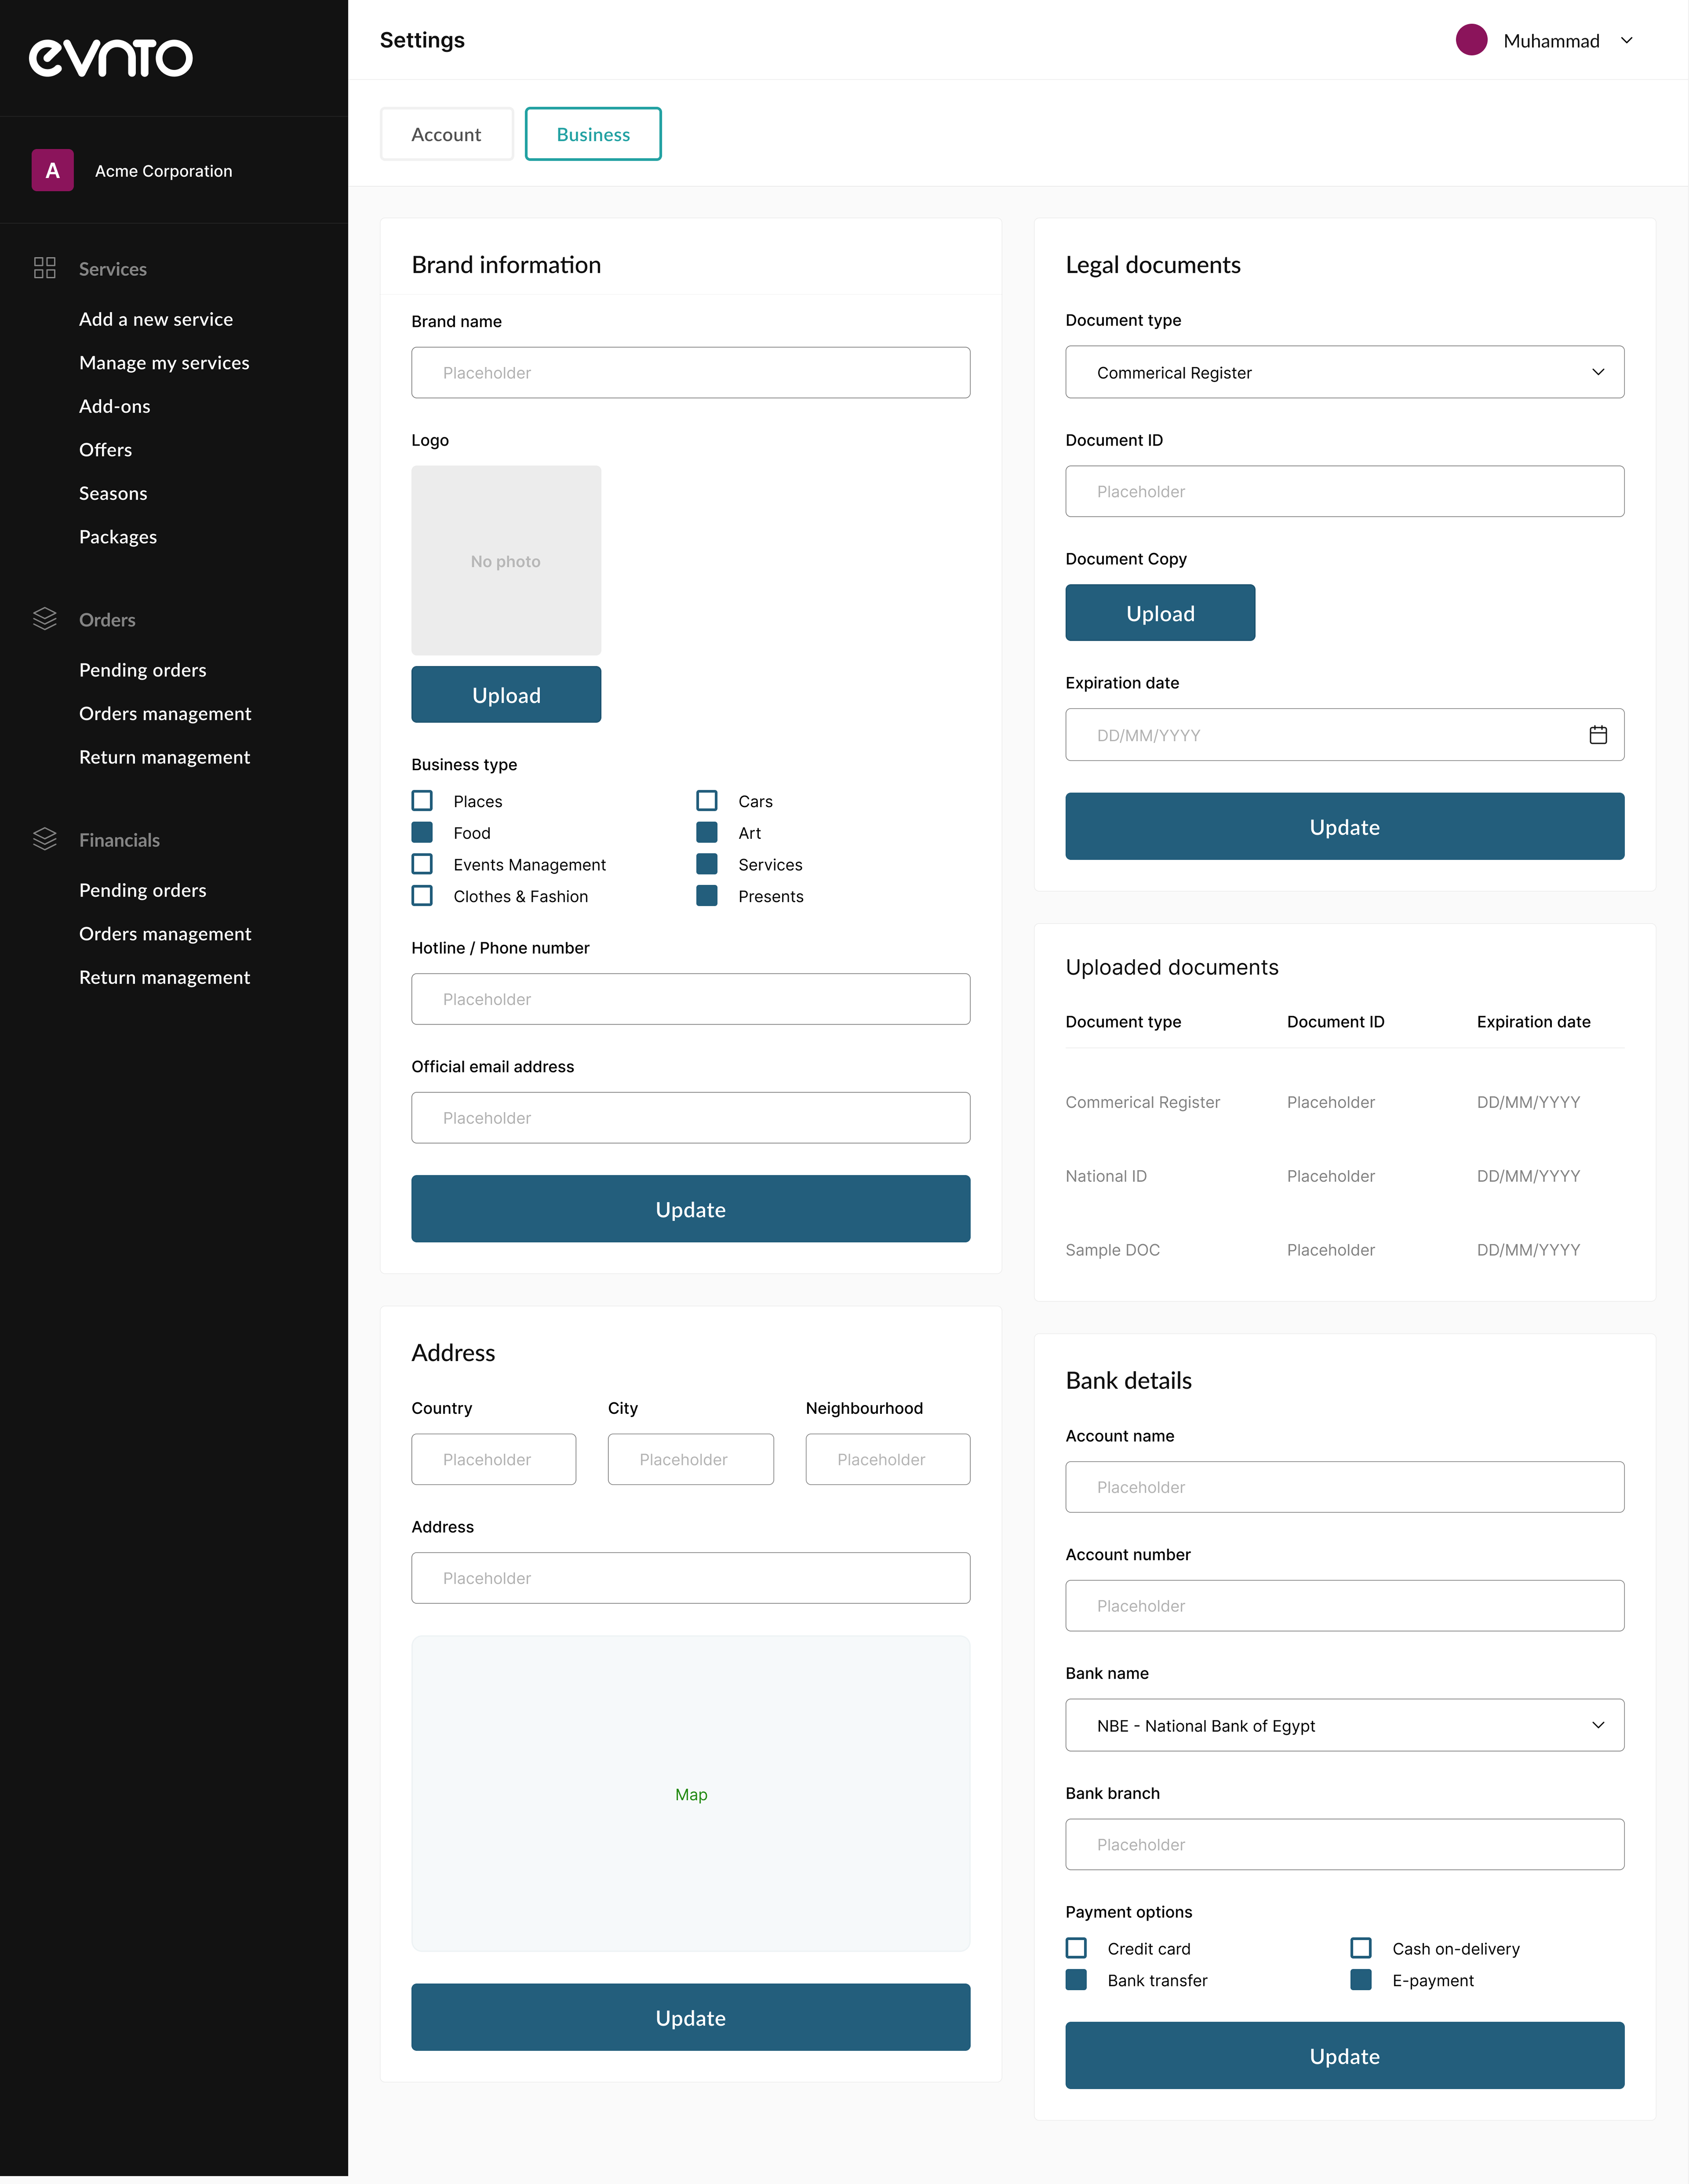The height and width of the screenshot is (2184, 1689).
Task: Open the Packages menu item
Action: pos(118,537)
